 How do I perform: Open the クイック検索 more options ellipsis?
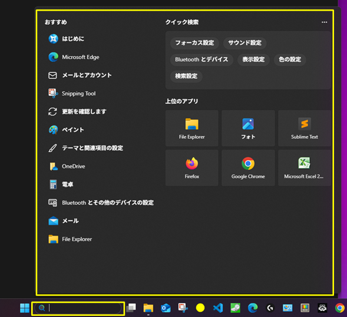[325, 22]
